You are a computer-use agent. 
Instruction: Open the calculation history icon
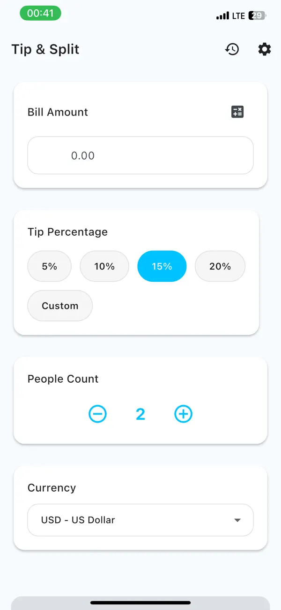pyautogui.click(x=232, y=49)
